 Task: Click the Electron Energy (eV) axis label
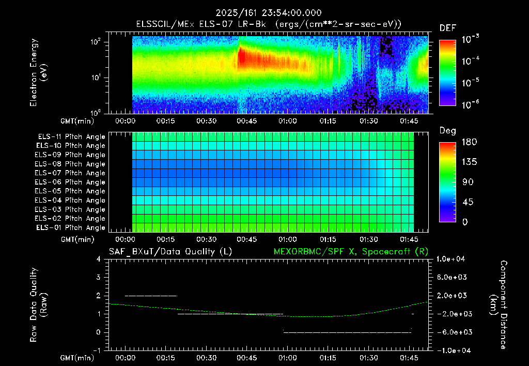[x=38, y=72]
